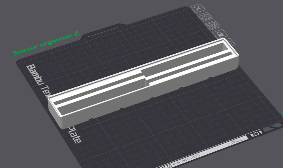283x168 pixels.
Task: Open the orient objects icon on the plate
Action: 206,17
